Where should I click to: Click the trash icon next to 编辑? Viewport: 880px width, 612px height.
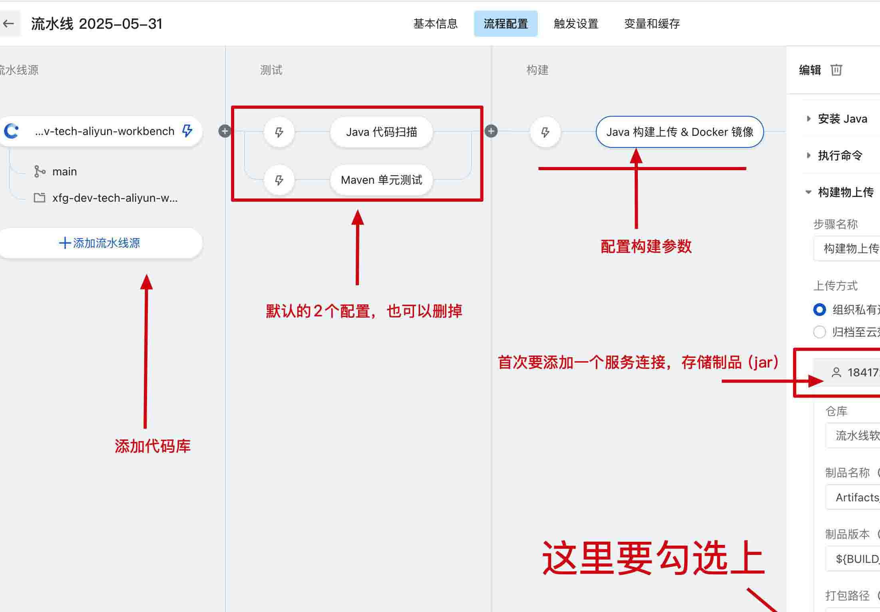point(836,70)
